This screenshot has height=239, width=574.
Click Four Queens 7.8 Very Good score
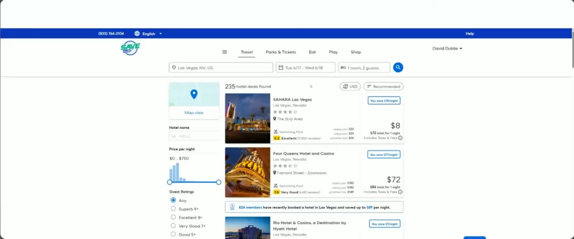pos(297,192)
